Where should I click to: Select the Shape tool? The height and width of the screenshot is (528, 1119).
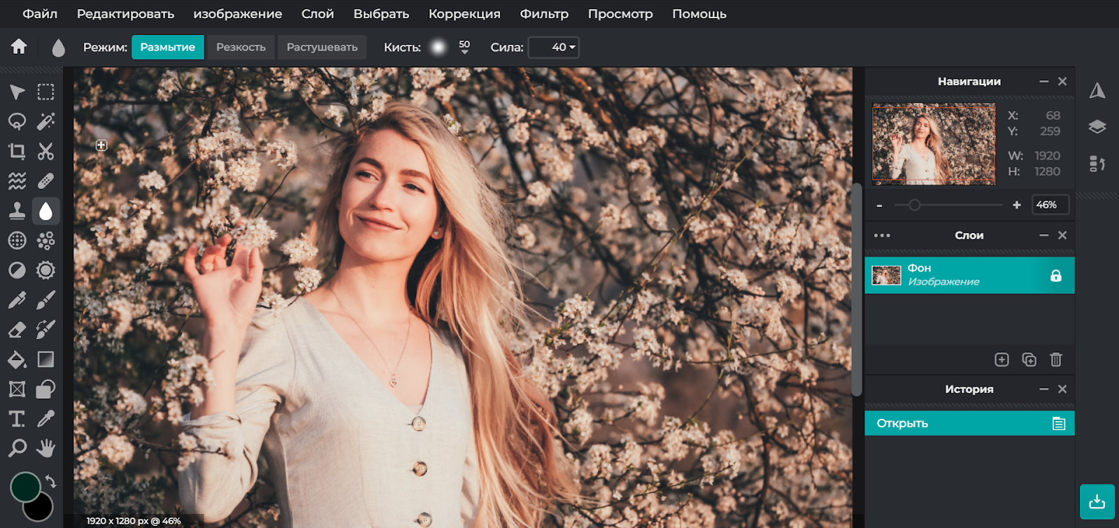[x=45, y=390]
